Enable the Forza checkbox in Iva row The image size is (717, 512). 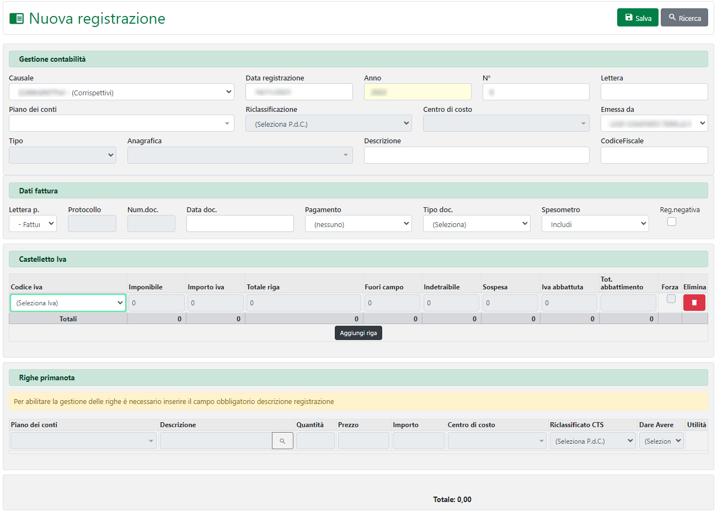[671, 299]
